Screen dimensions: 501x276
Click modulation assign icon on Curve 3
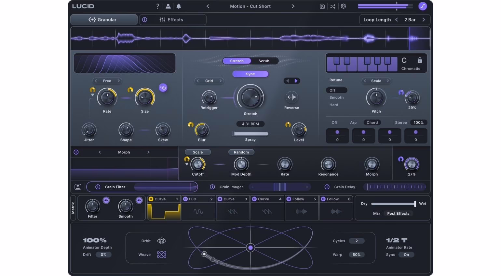[x=220, y=199]
